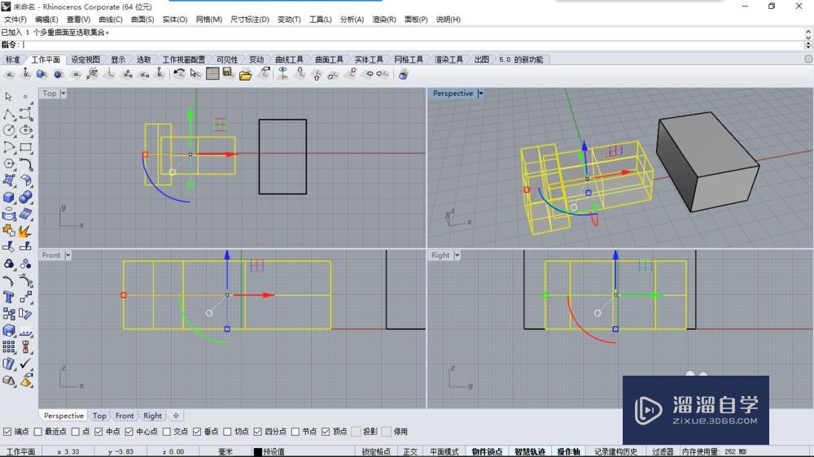Image resolution: width=814 pixels, height=457 pixels.
Task: Open toolbar options gear icon
Action: pos(808,59)
